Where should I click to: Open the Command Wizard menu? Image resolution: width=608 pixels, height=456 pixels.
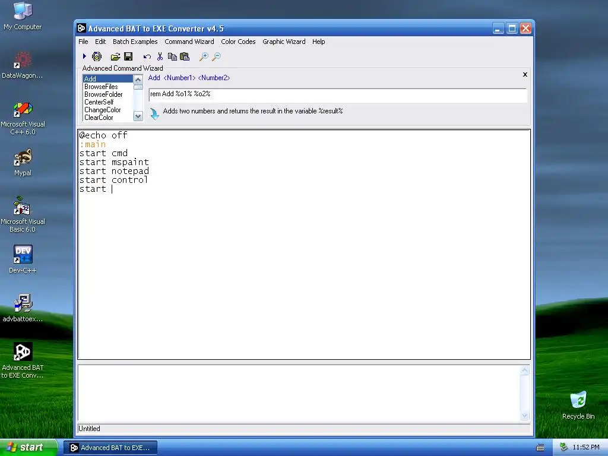[x=189, y=42]
